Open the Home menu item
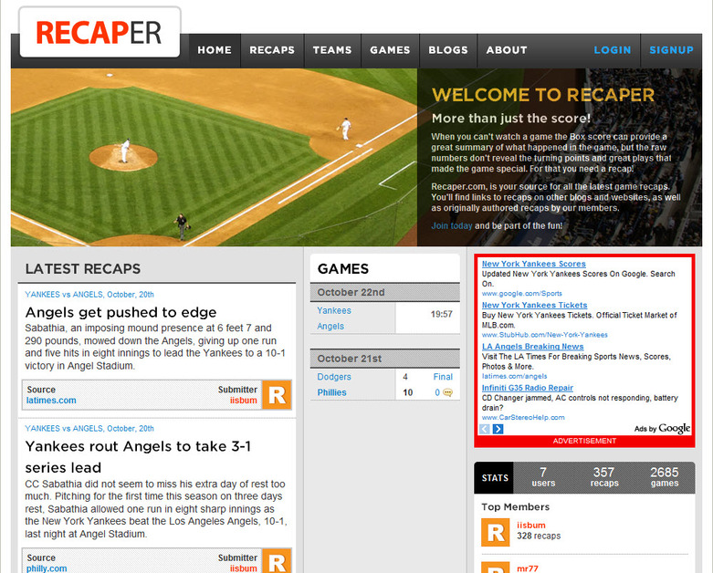 [215, 50]
